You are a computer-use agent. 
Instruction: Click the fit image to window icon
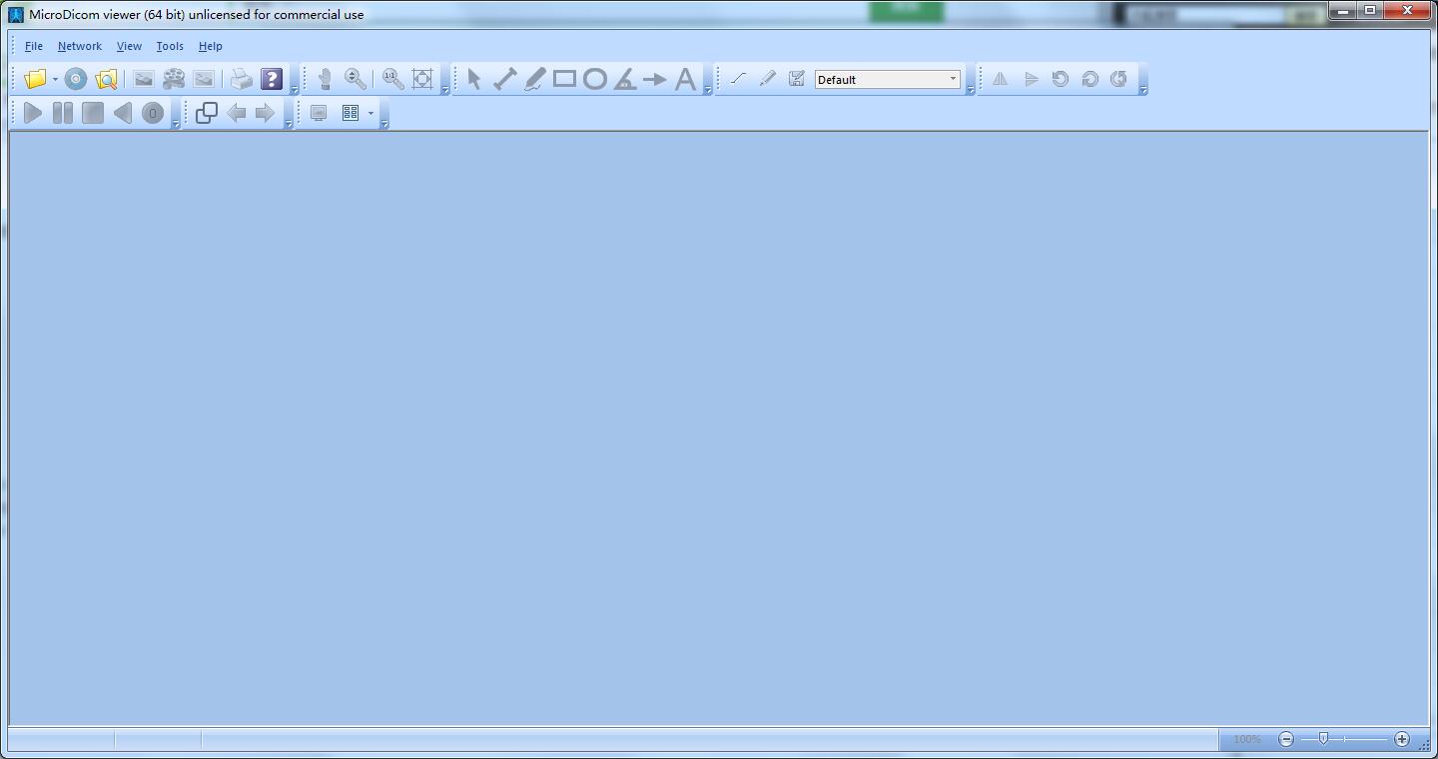pyautogui.click(x=422, y=79)
